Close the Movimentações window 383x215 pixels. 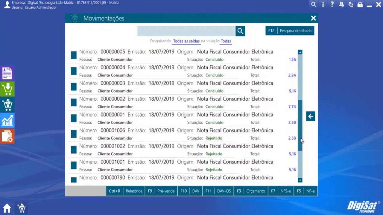click(313, 18)
